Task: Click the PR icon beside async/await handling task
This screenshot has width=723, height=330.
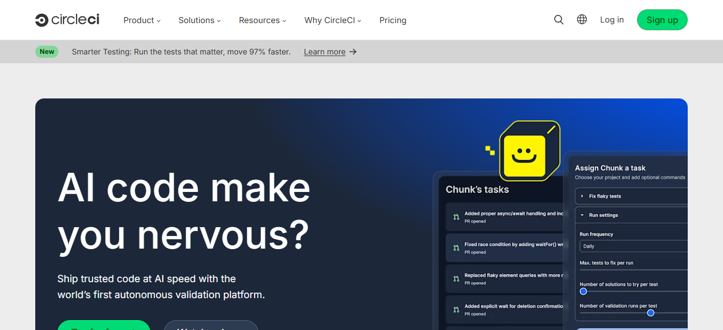Action: 455,216
